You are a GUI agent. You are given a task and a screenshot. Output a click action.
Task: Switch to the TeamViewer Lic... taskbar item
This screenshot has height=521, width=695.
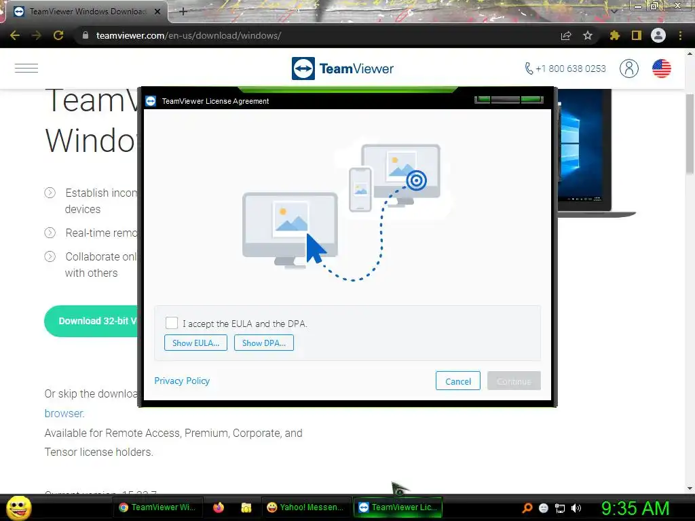[398, 507]
